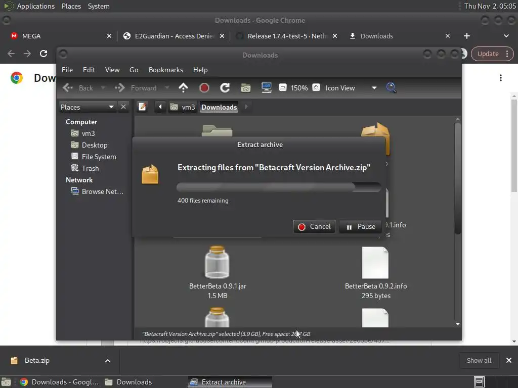Open the Forward history dropdown arrow
Screen dimensions: 518x388
(167, 88)
